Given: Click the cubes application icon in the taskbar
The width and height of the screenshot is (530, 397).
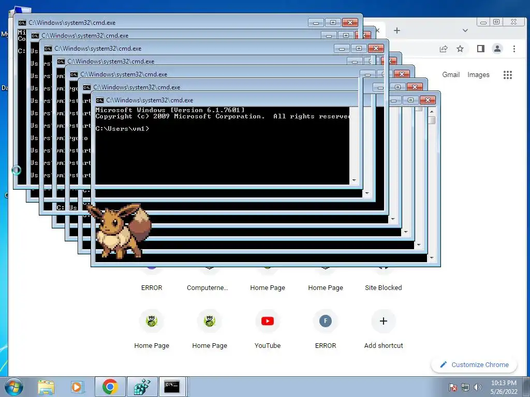Looking at the screenshot, I should pyautogui.click(x=142, y=387).
